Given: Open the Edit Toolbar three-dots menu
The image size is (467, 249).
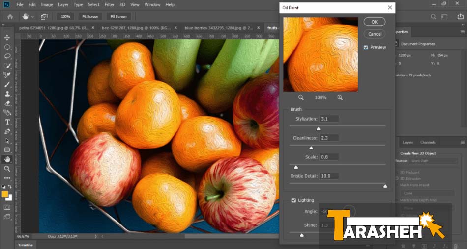Looking at the screenshot, I should tap(7, 178).
